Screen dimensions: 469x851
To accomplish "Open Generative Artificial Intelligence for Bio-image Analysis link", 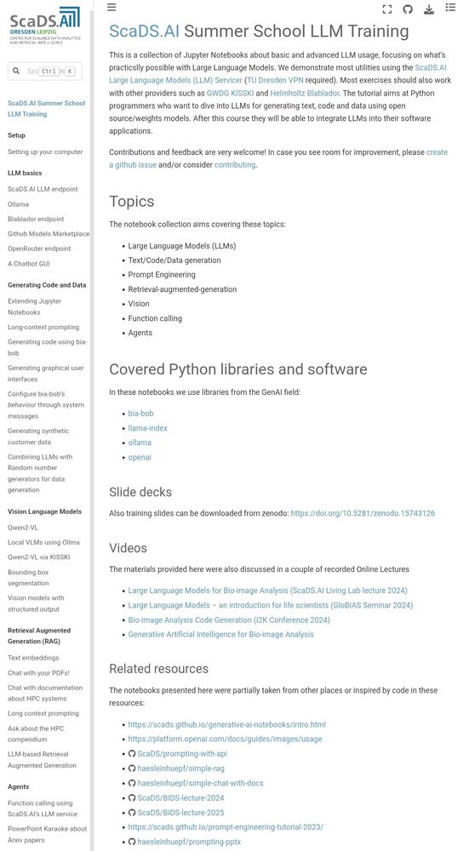I will pyautogui.click(x=221, y=634).
